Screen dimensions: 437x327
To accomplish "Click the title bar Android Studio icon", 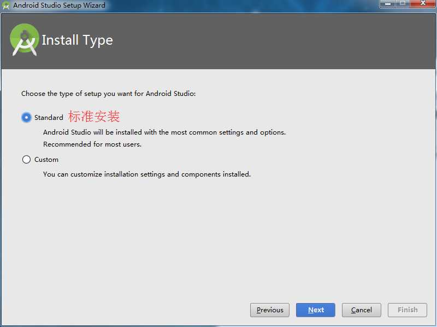I will point(5,5).
